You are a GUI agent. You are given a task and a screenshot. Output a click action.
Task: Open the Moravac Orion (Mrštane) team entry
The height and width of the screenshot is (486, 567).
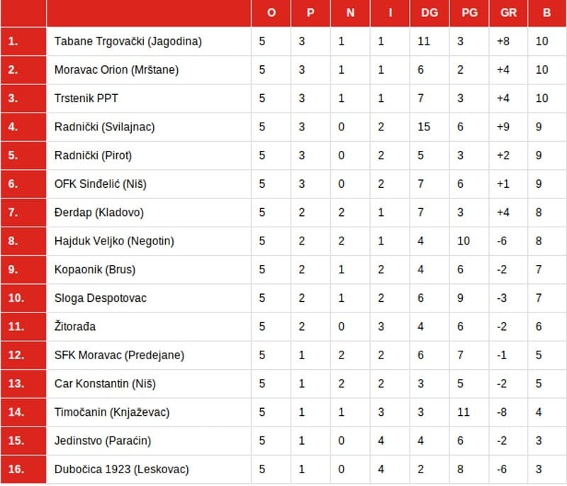(x=116, y=70)
